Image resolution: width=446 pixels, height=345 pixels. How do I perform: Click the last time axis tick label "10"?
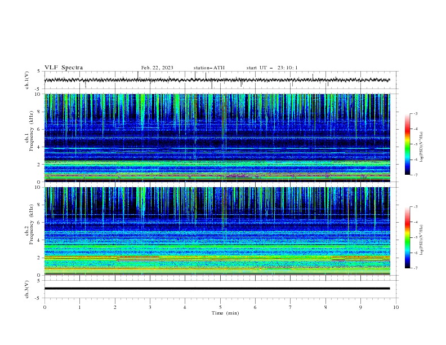(396, 307)
